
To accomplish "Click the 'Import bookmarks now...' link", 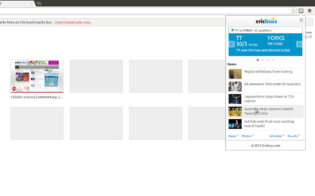I will [x=73, y=22].
